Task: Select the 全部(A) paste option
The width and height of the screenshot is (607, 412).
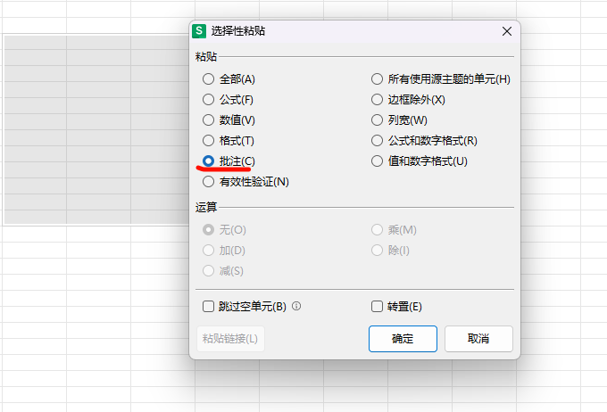Action: pos(209,79)
